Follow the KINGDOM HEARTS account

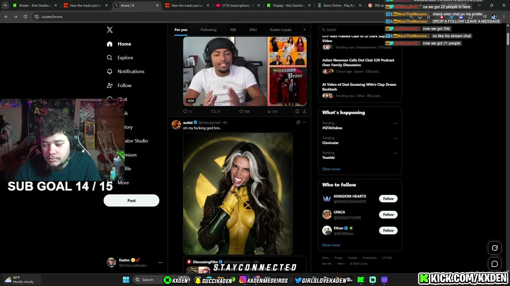(388, 199)
